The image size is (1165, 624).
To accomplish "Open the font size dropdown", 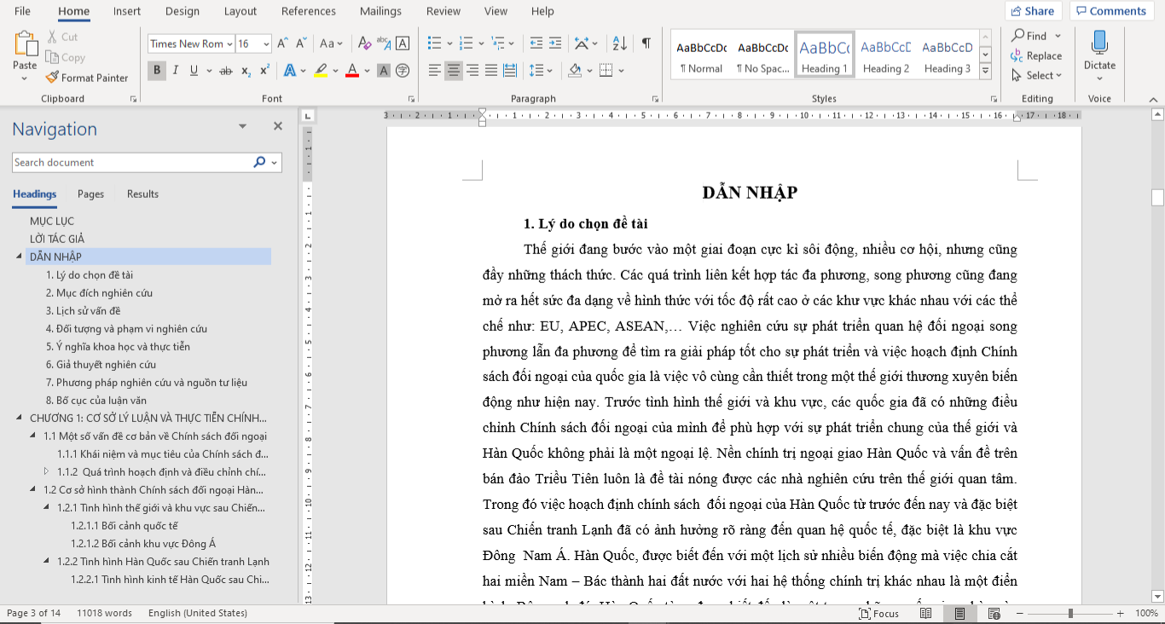I will [x=266, y=43].
